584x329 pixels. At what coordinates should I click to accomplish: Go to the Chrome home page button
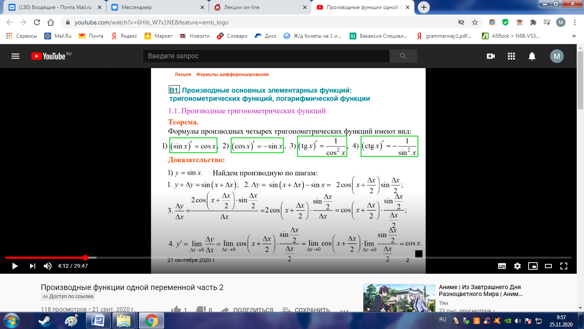point(51,22)
